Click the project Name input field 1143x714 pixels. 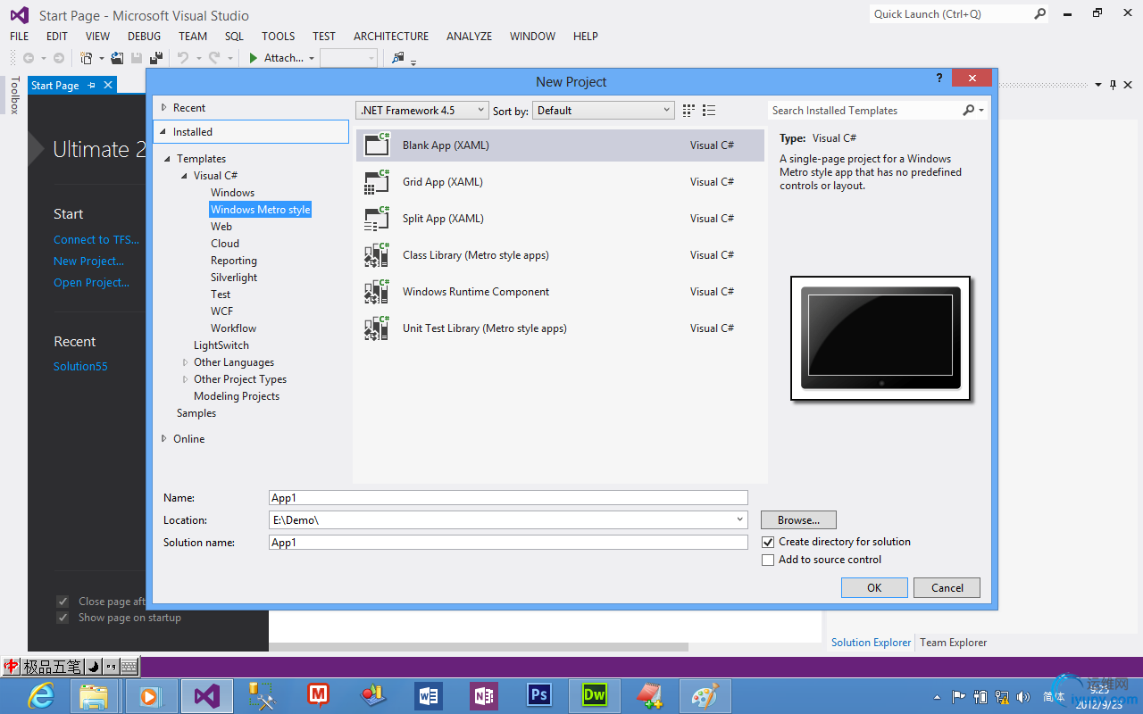click(507, 498)
